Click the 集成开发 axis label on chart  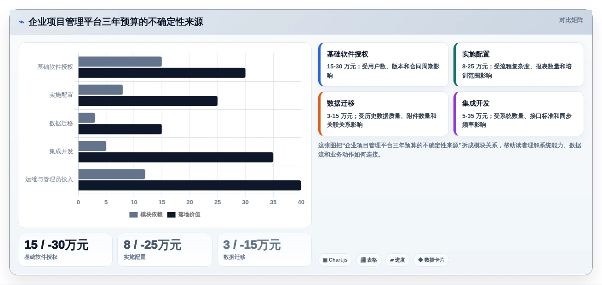[61, 151]
